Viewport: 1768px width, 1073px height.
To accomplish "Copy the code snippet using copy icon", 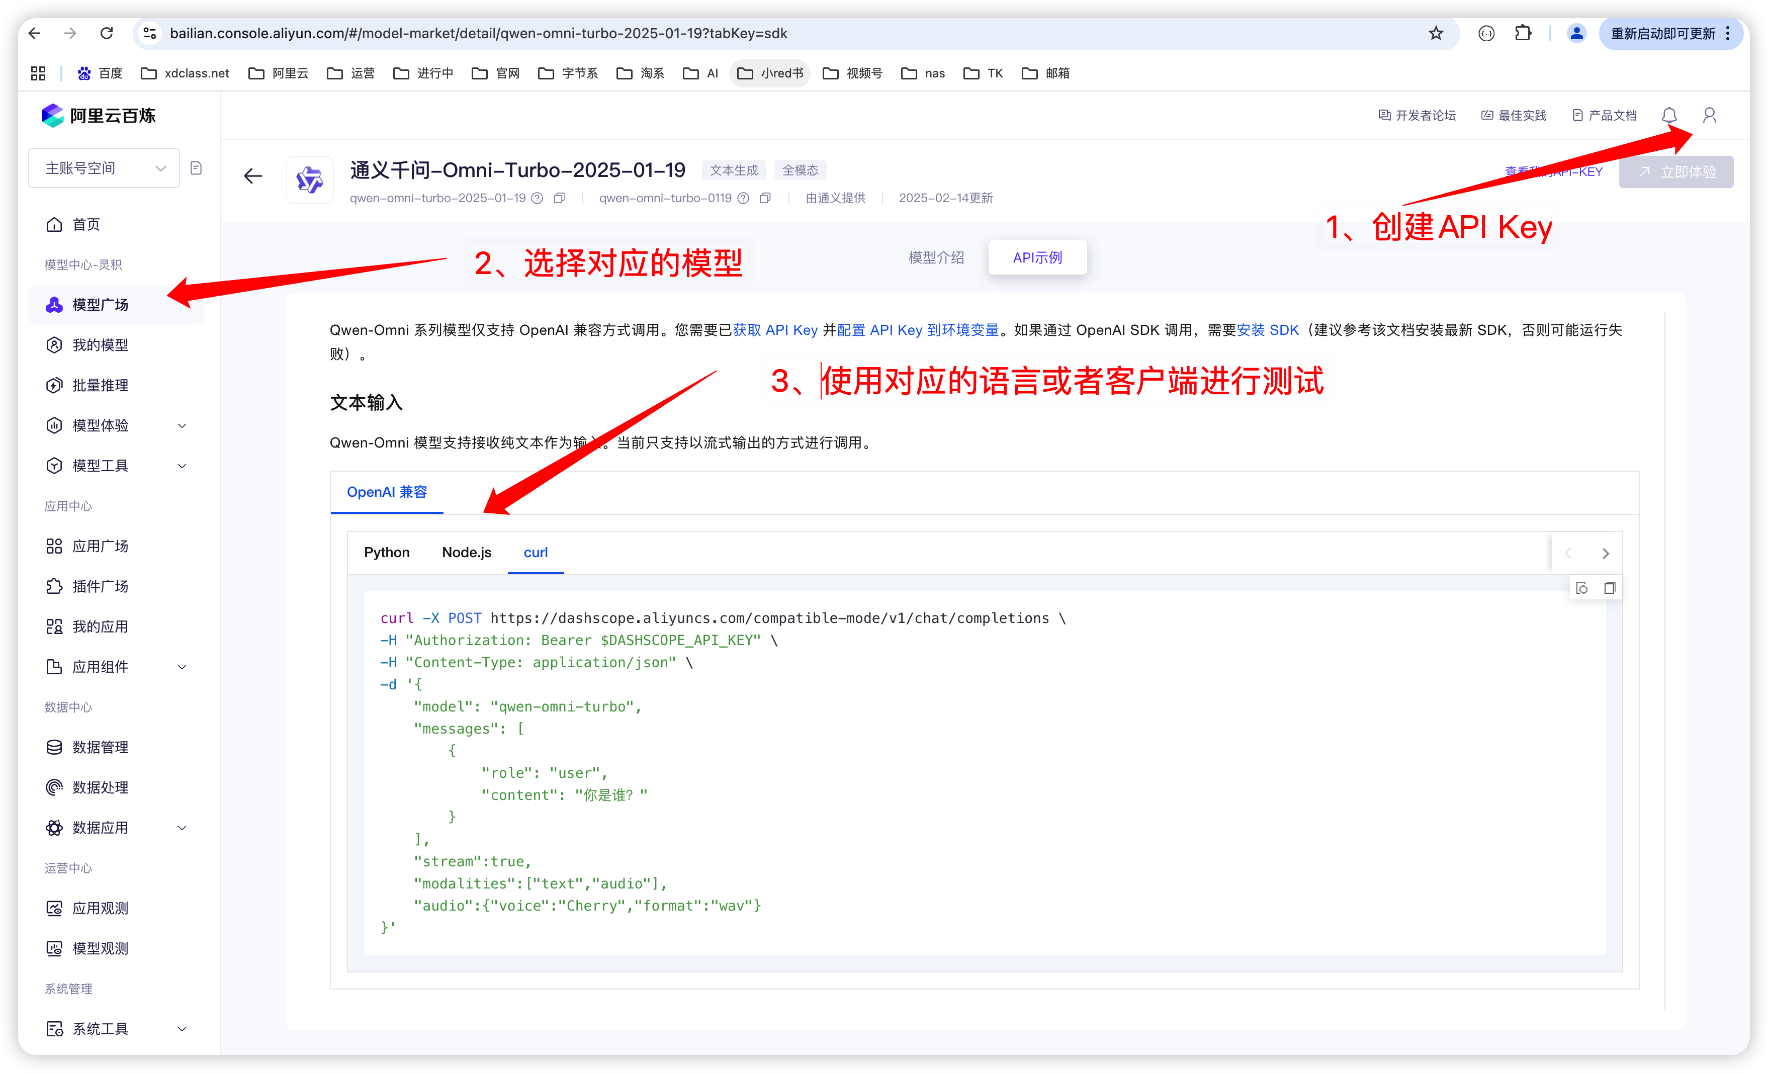I will click(x=1610, y=588).
